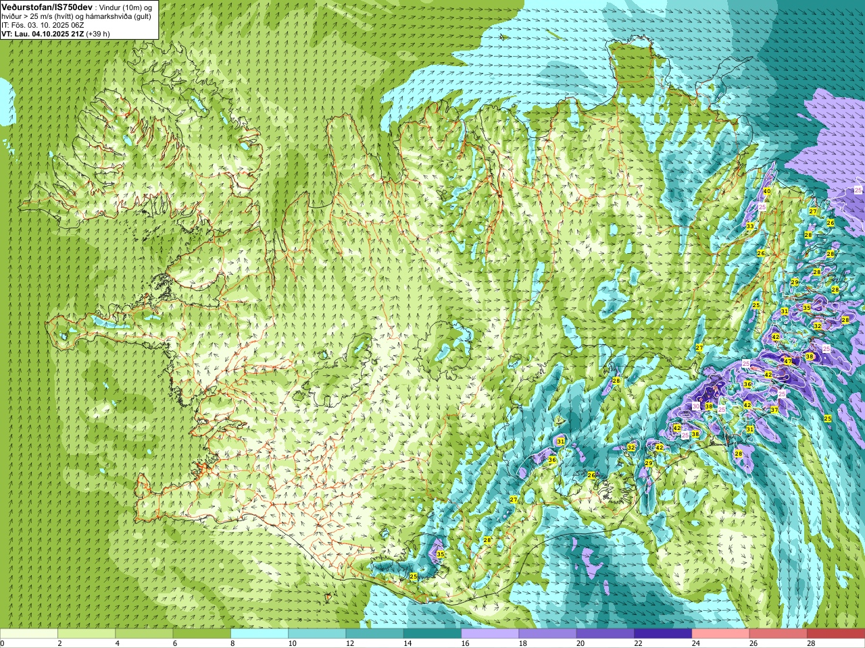Click the legend scale tick number '16'
This screenshot has height=648, width=865.
pos(466,643)
